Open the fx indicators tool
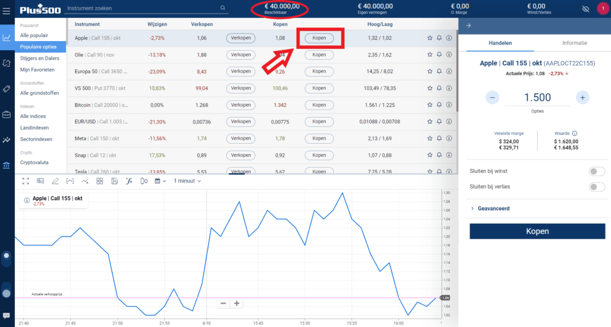Image resolution: width=611 pixels, height=327 pixels. 128,181
